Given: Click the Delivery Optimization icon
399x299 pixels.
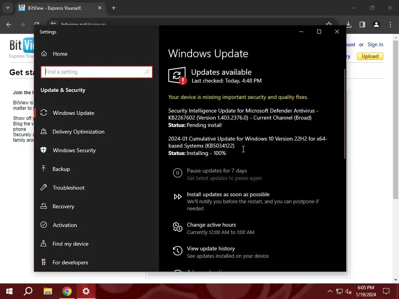Looking at the screenshot, I should click(44, 132).
